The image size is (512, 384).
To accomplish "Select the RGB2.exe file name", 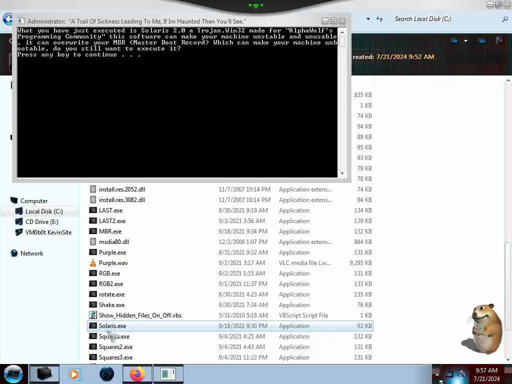I will [111, 284].
